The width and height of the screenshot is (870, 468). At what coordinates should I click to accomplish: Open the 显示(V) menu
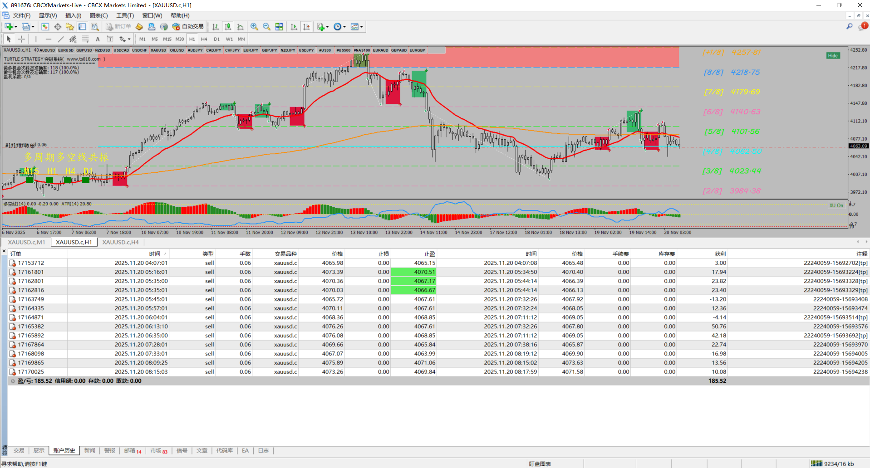(48, 15)
